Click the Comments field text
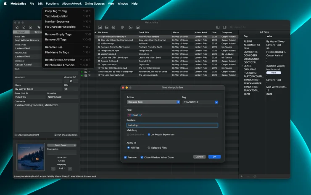The width and height of the screenshot is (311, 195). pos(37,105)
